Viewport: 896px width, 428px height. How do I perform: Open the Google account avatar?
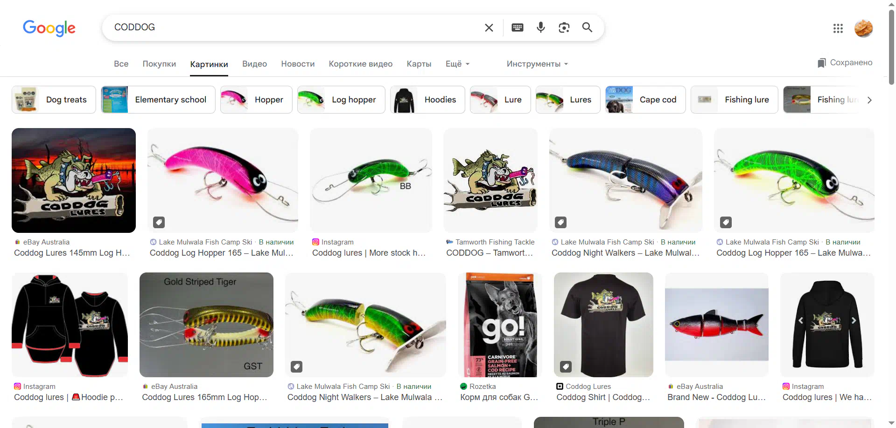[864, 28]
